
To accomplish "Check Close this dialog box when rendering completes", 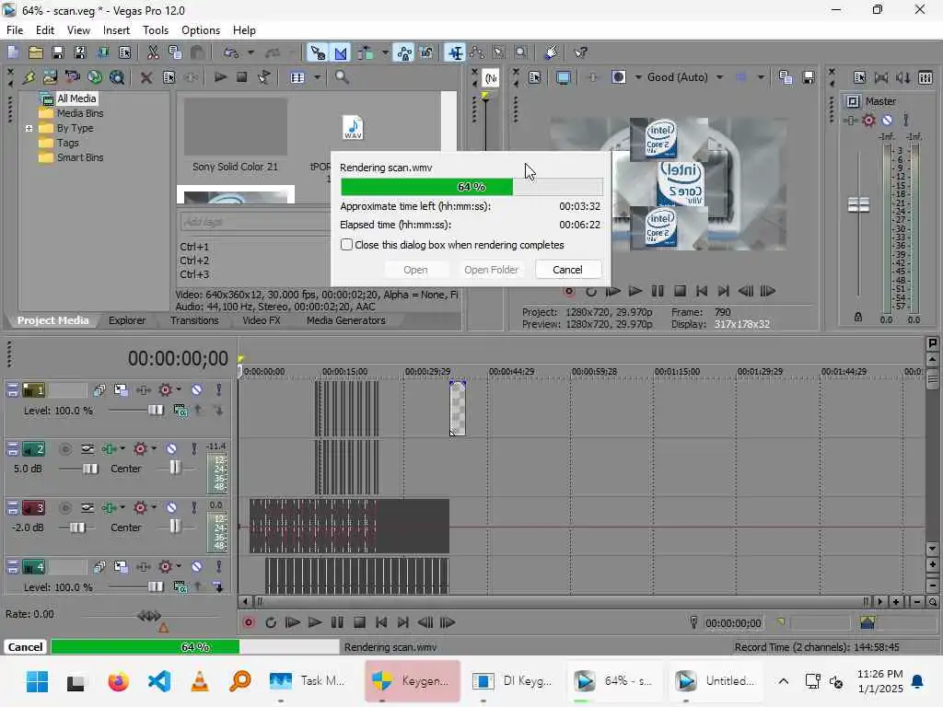I will (x=346, y=245).
